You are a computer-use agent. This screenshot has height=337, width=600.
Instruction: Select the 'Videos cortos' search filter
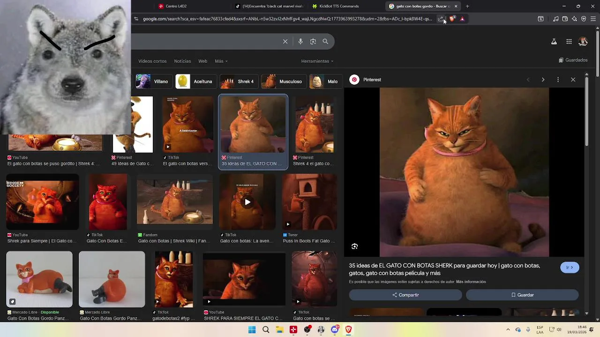point(152,61)
